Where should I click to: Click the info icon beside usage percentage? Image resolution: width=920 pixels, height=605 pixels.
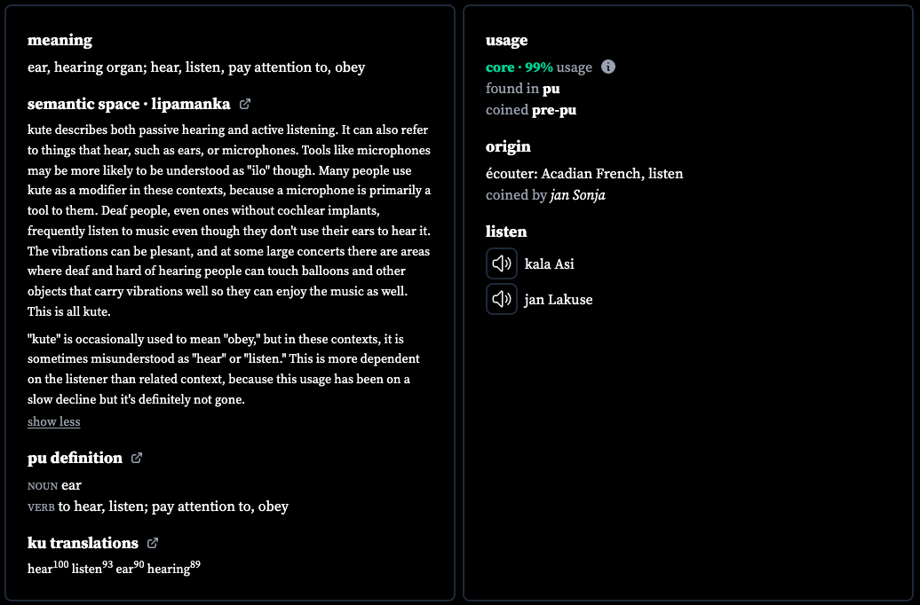coord(608,67)
